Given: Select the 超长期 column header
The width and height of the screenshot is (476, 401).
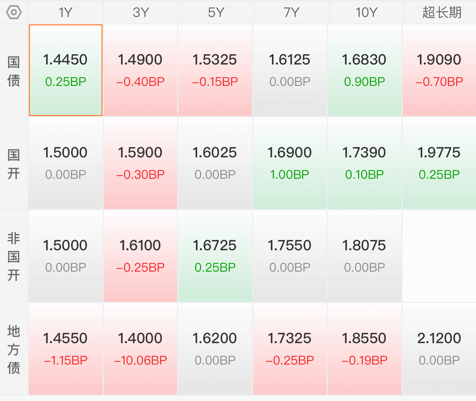Looking at the screenshot, I should [441, 13].
